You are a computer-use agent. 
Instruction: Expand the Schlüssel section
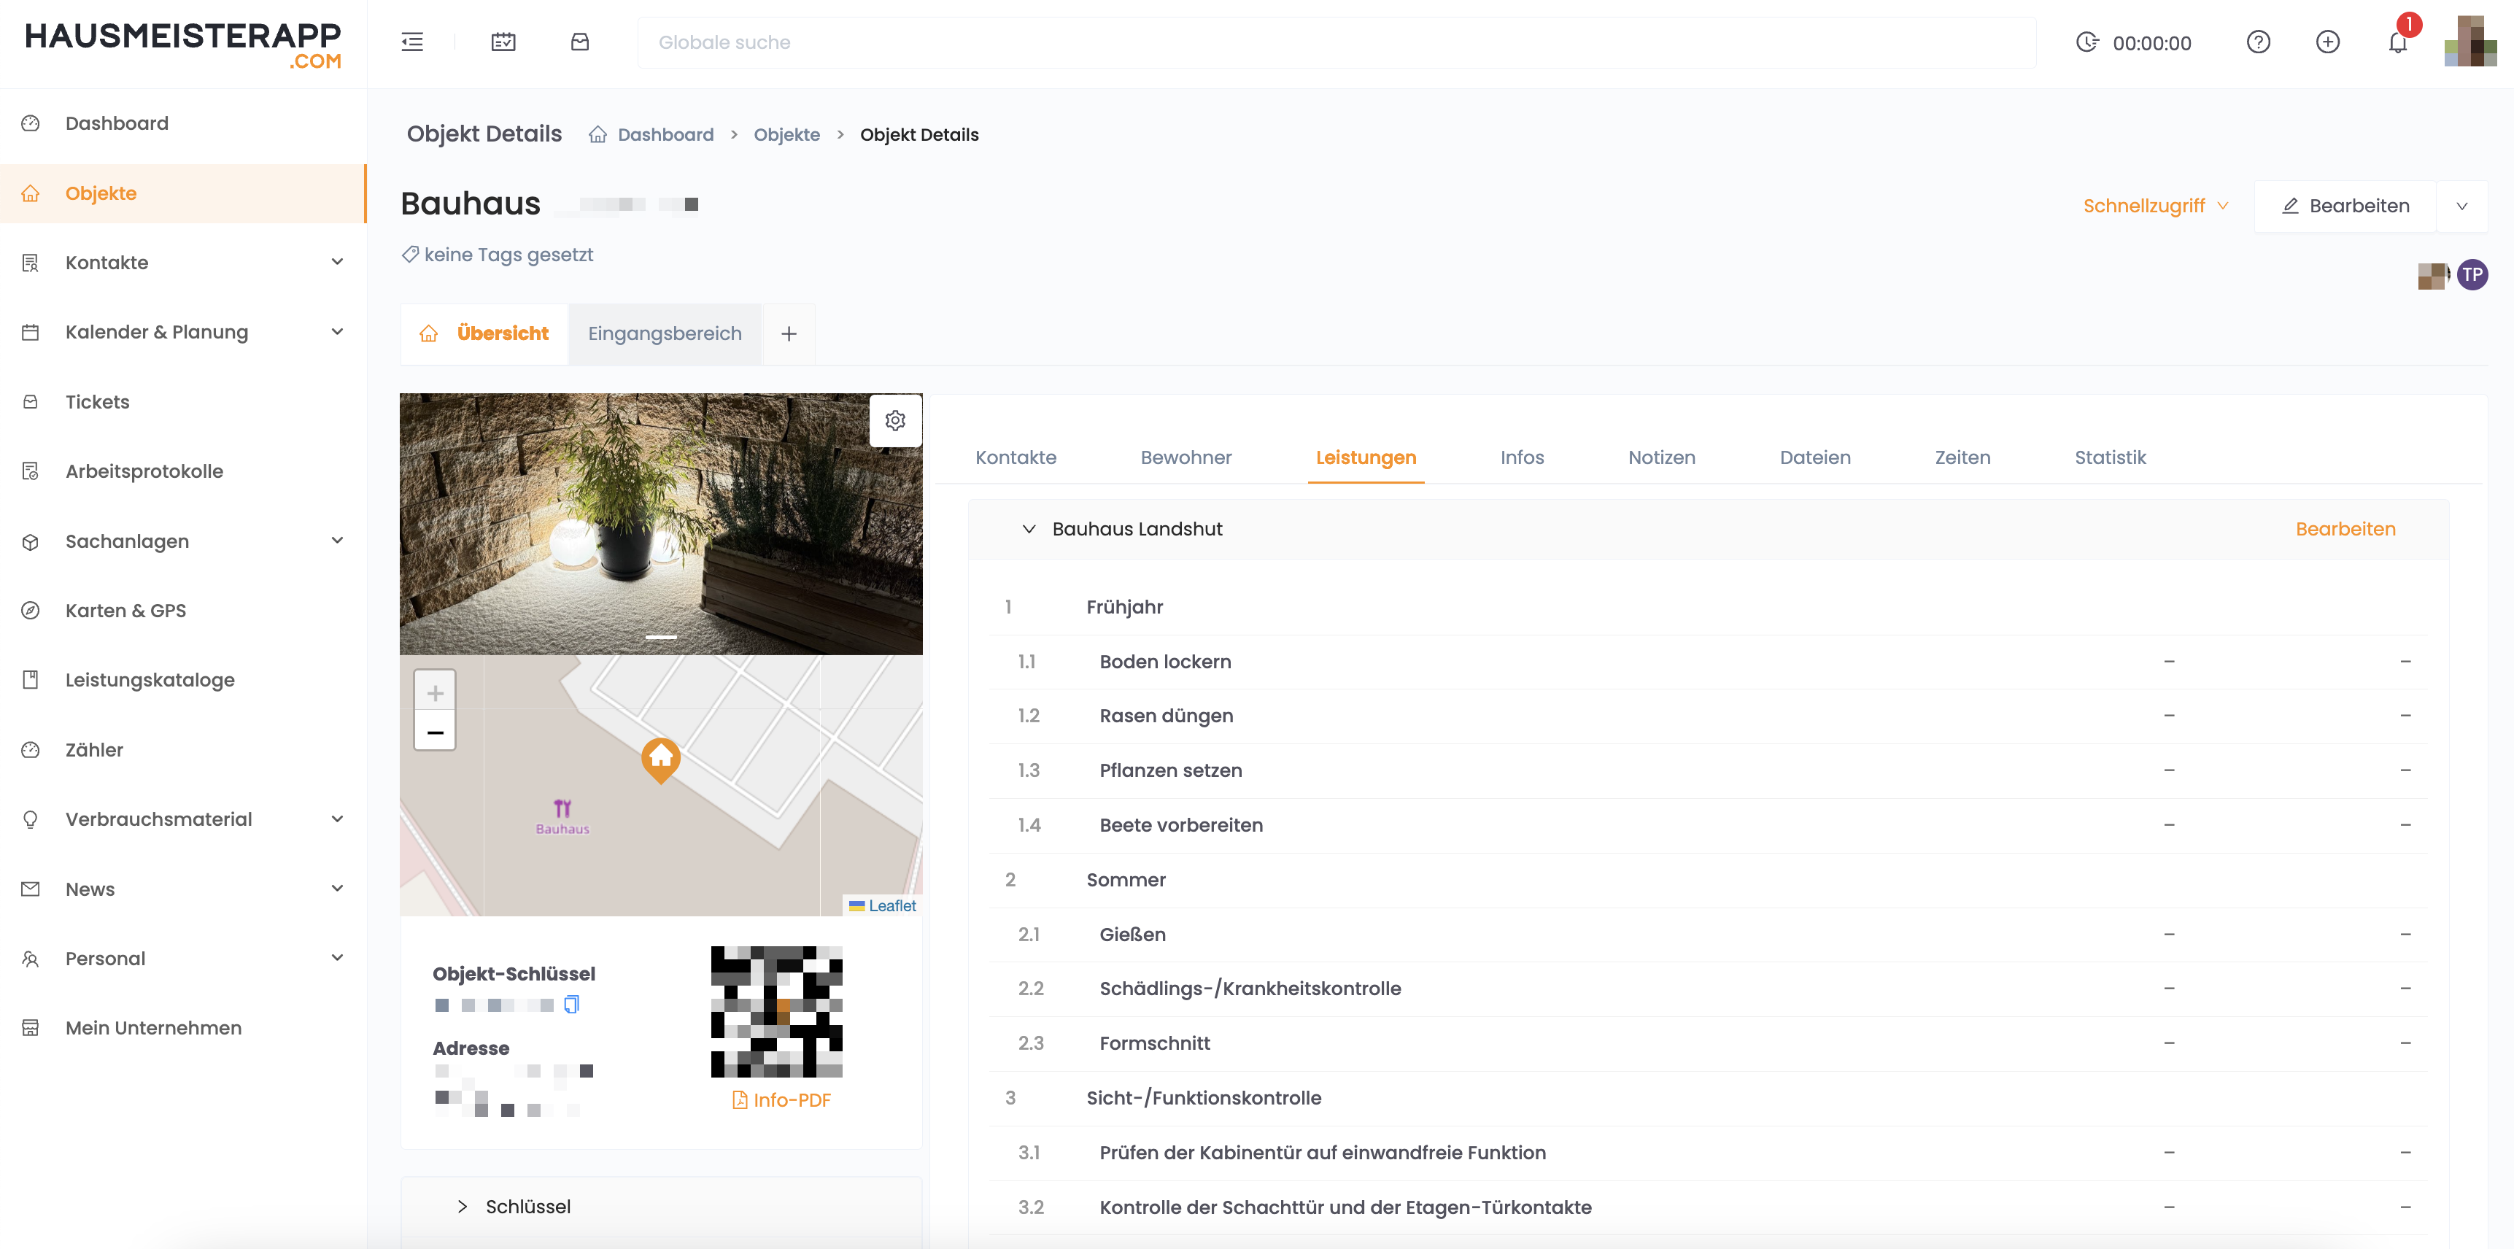tap(463, 1206)
